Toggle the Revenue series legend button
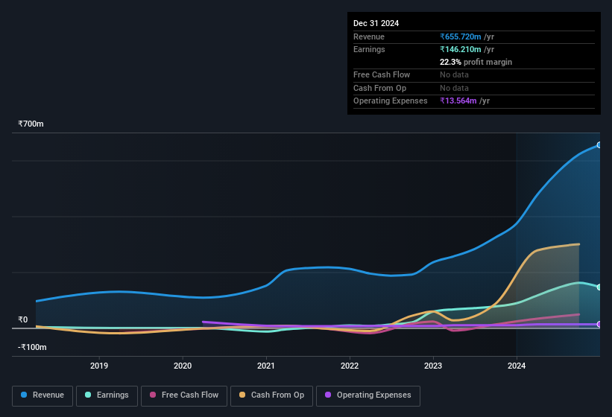Screen dimensions: 612x417 click(42, 395)
